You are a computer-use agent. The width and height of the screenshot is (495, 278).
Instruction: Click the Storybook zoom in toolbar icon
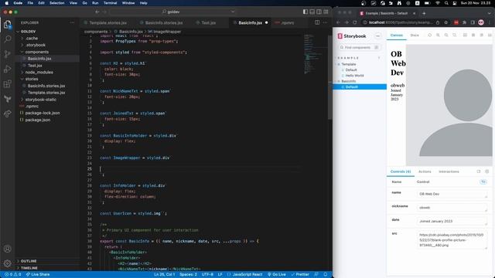coord(438,36)
